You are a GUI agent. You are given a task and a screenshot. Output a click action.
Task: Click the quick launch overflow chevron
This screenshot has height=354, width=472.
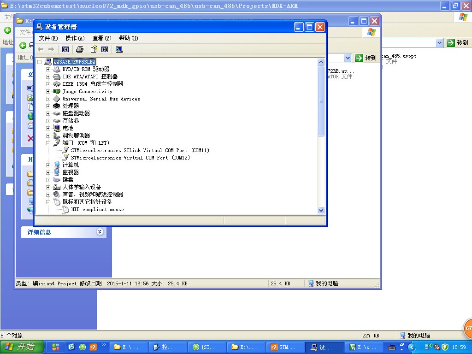[x=104, y=345]
